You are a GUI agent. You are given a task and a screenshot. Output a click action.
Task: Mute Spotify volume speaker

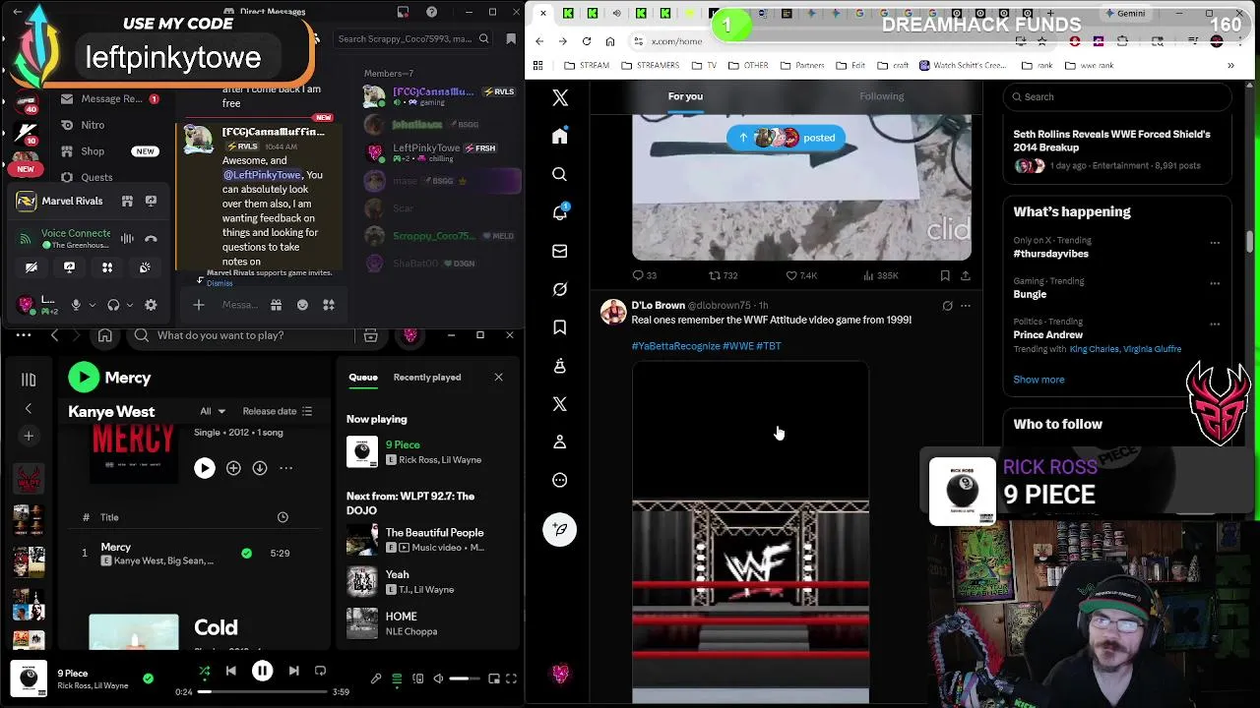[438, 678]
